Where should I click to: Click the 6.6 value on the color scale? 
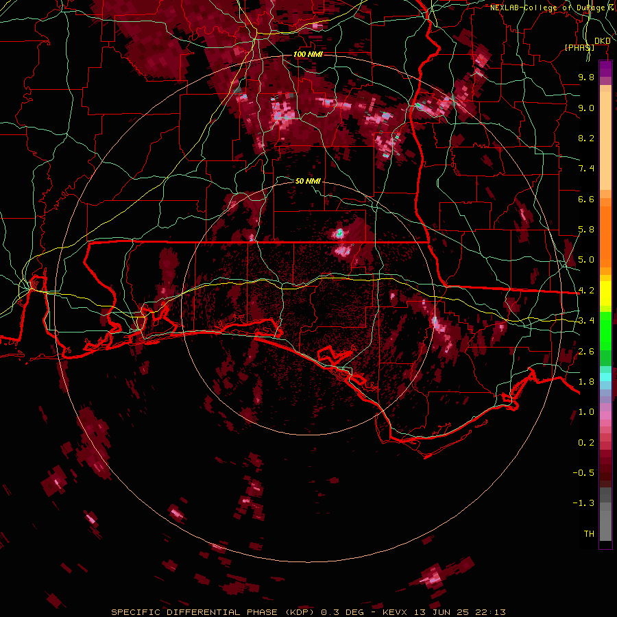point(586,199)
